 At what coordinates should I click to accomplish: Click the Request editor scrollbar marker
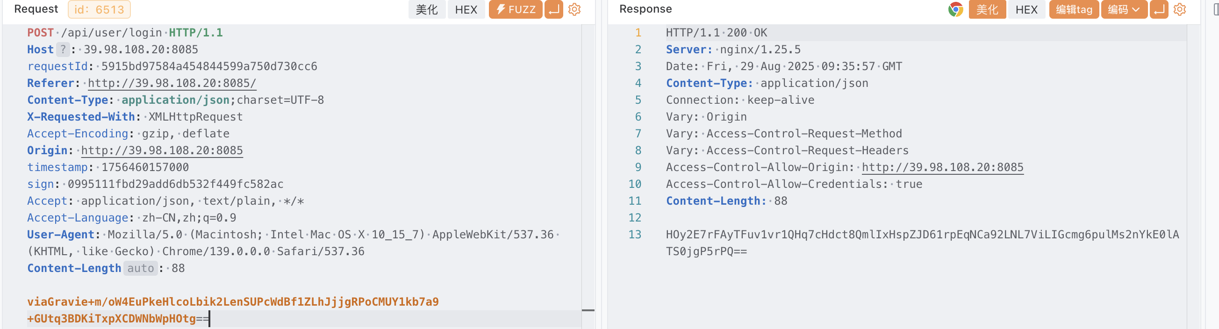click(588, 310)
